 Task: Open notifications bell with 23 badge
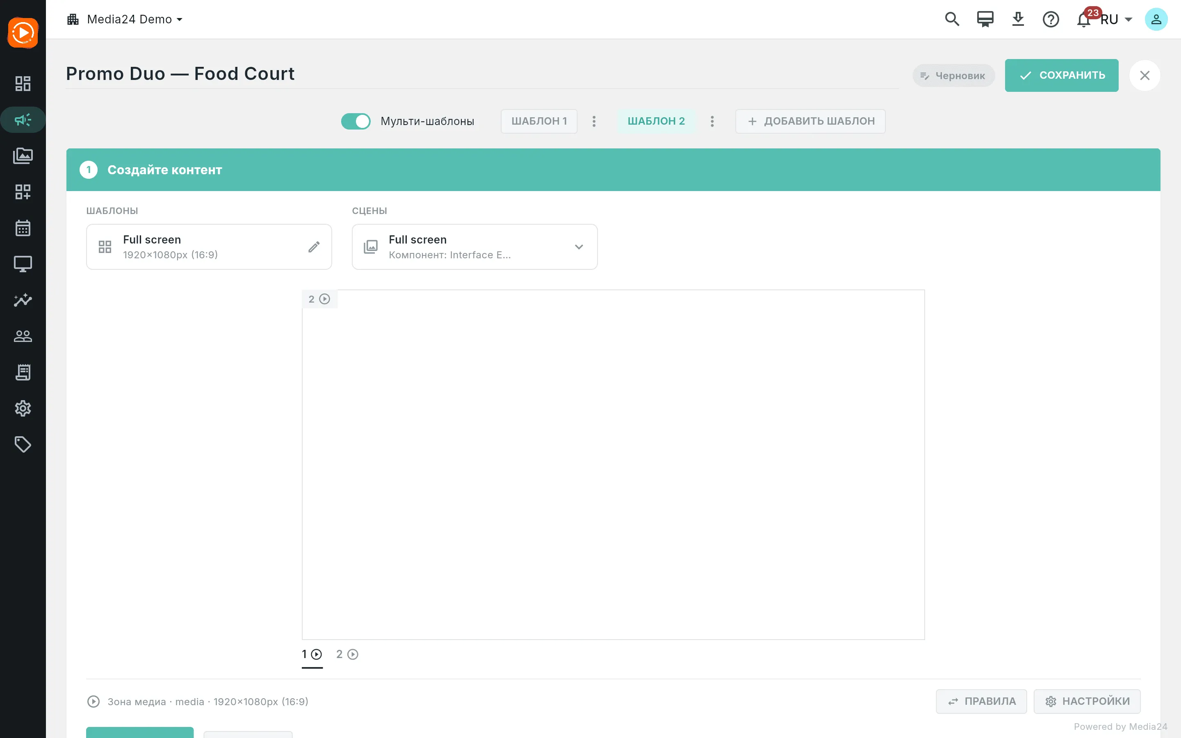(x=1084, y=20)
